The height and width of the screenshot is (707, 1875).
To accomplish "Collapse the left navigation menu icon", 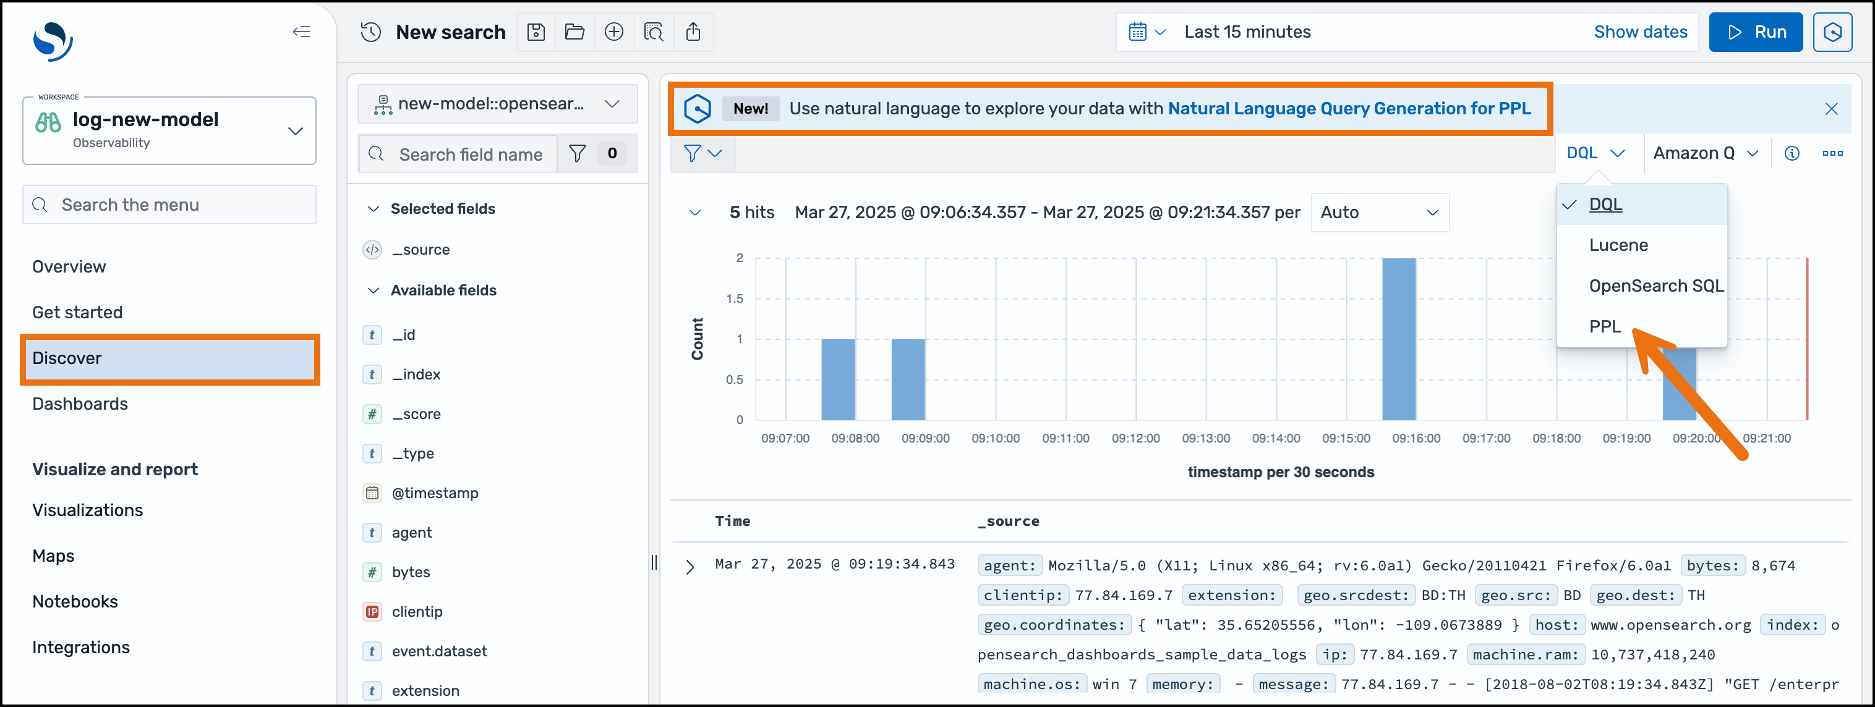I will (x=301, y=32).
